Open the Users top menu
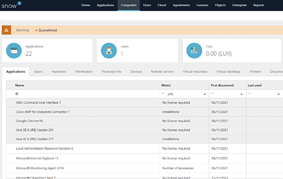Image resolution: width=283 pixels, height=179 pixels. 147,5
